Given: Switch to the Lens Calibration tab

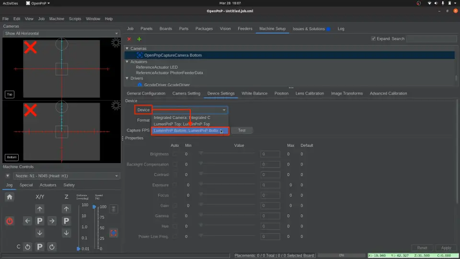Looking at the screenshot, I should tap(310, 94).
